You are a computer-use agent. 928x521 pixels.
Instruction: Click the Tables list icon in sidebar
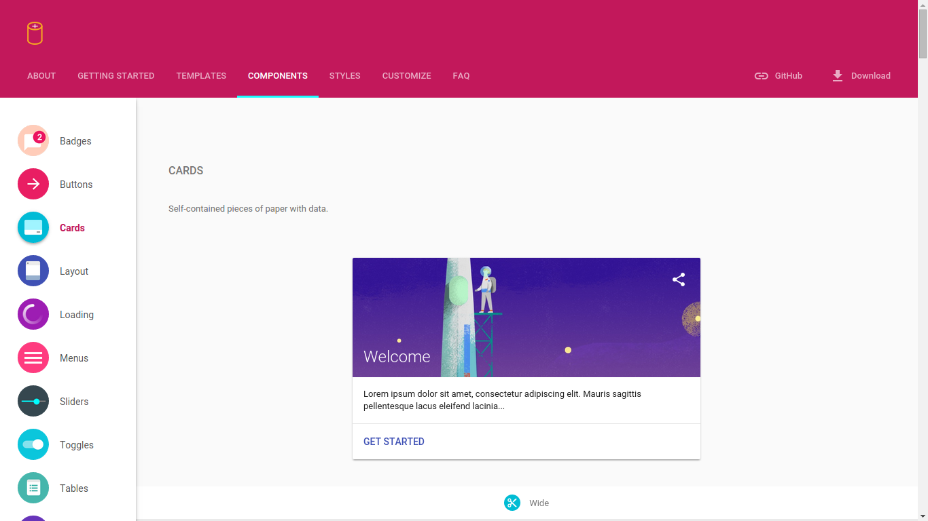coord(33,488)
